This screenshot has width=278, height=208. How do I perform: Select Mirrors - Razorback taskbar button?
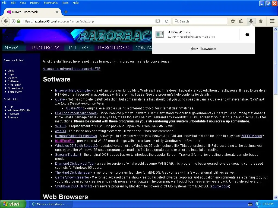50,204
